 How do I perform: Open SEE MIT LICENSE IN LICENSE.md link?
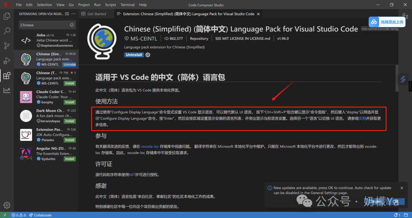[243, 39]
